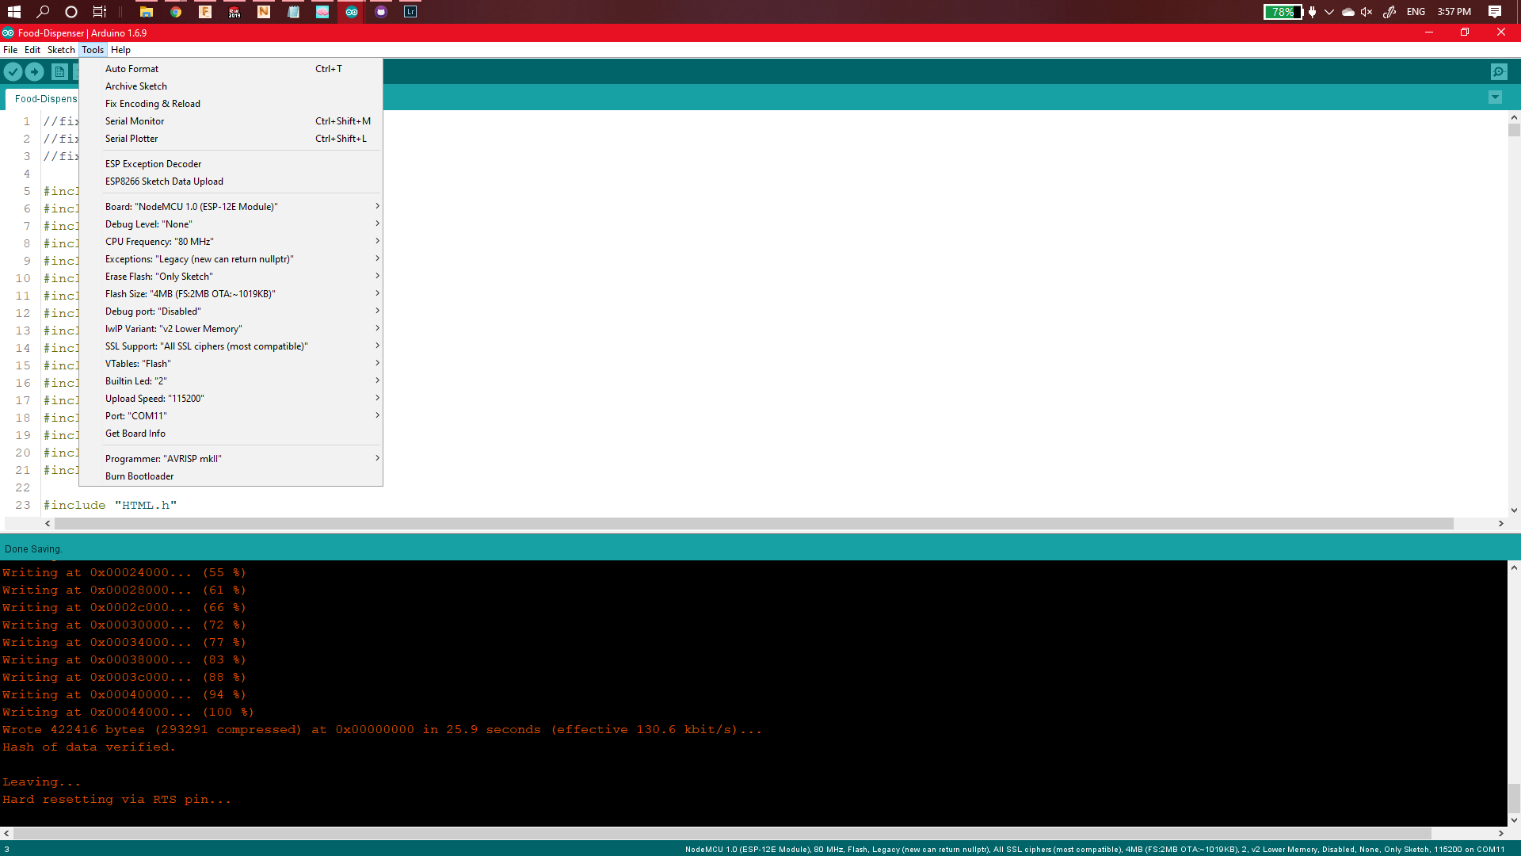The height and width of the screenshot is (856, 1521).
Task: Select ESP8266 Sketch Data Upload
Action: click(164, 181)
